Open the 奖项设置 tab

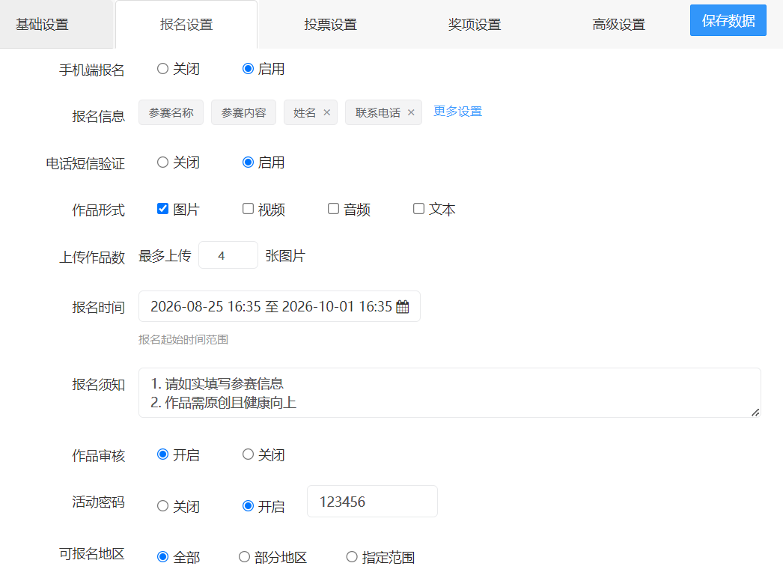click(475, 25)
